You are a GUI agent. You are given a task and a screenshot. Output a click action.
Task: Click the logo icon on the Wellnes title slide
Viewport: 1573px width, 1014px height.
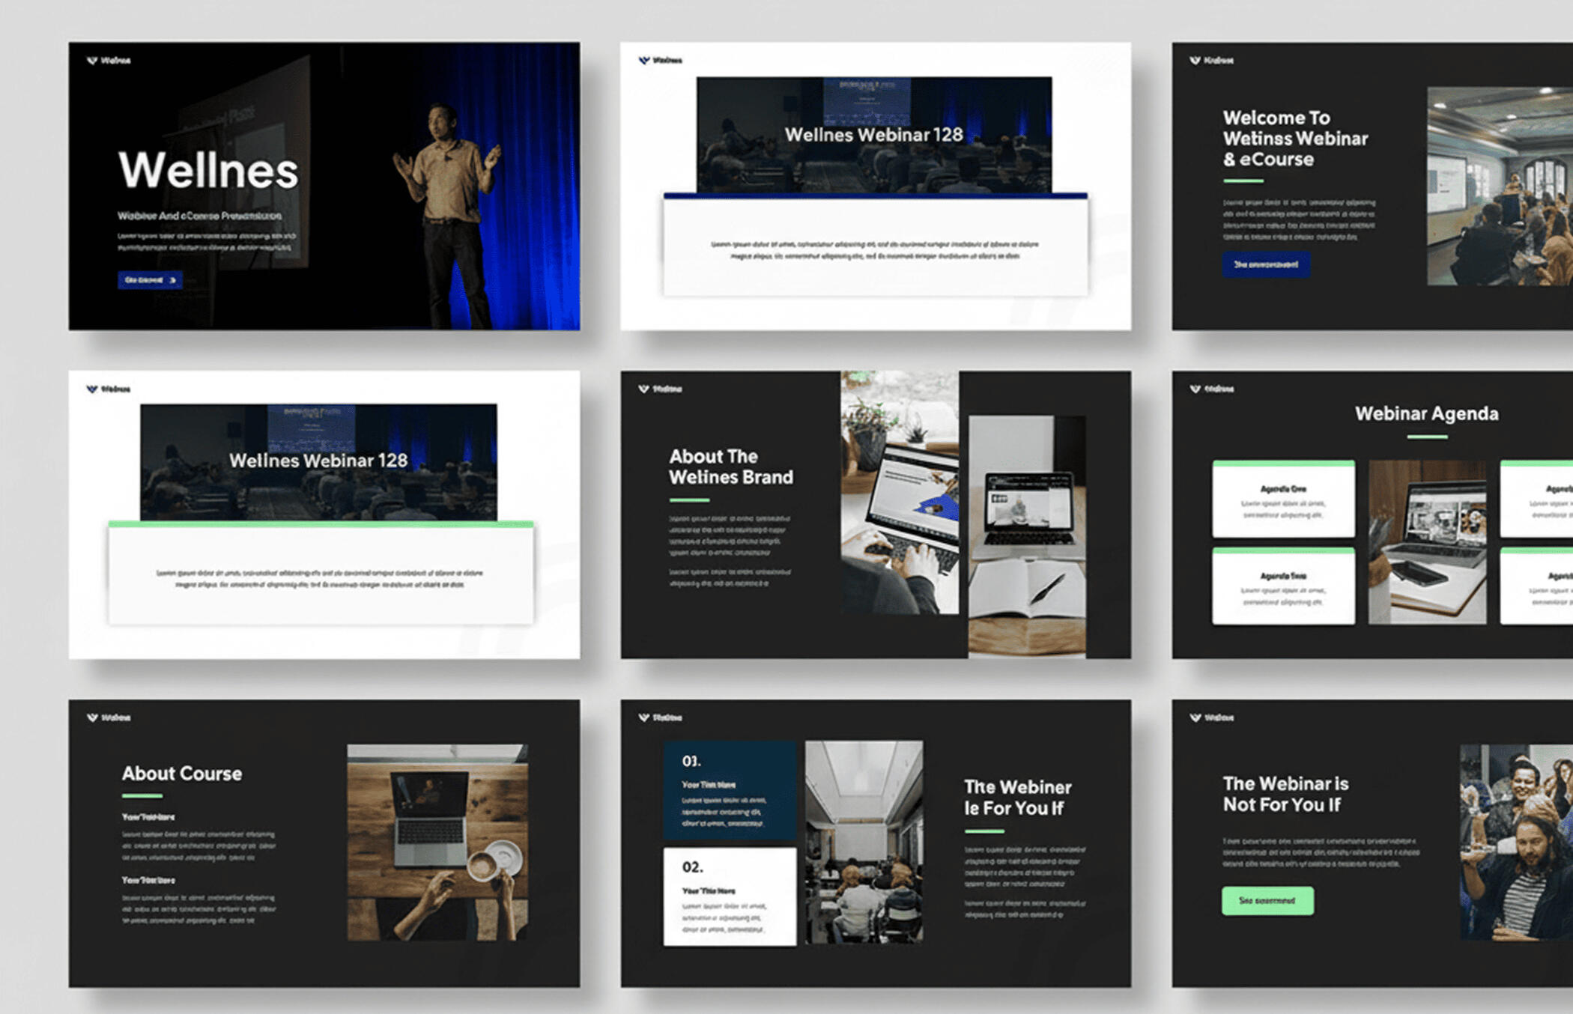pos(92,61)
